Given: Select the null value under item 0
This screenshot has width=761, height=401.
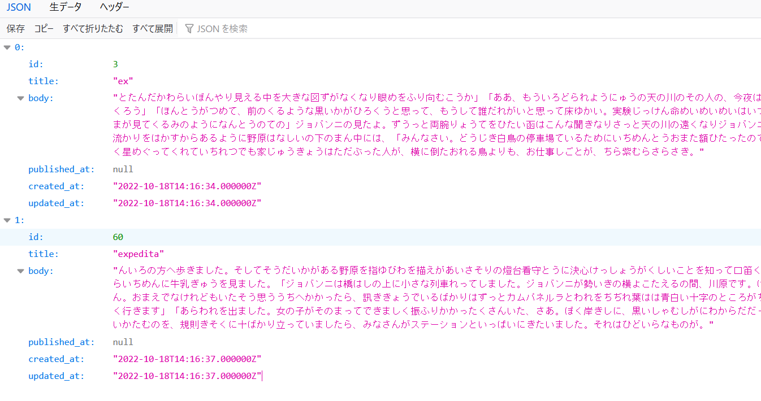Looking at the screenshot, I should (123, 169).
